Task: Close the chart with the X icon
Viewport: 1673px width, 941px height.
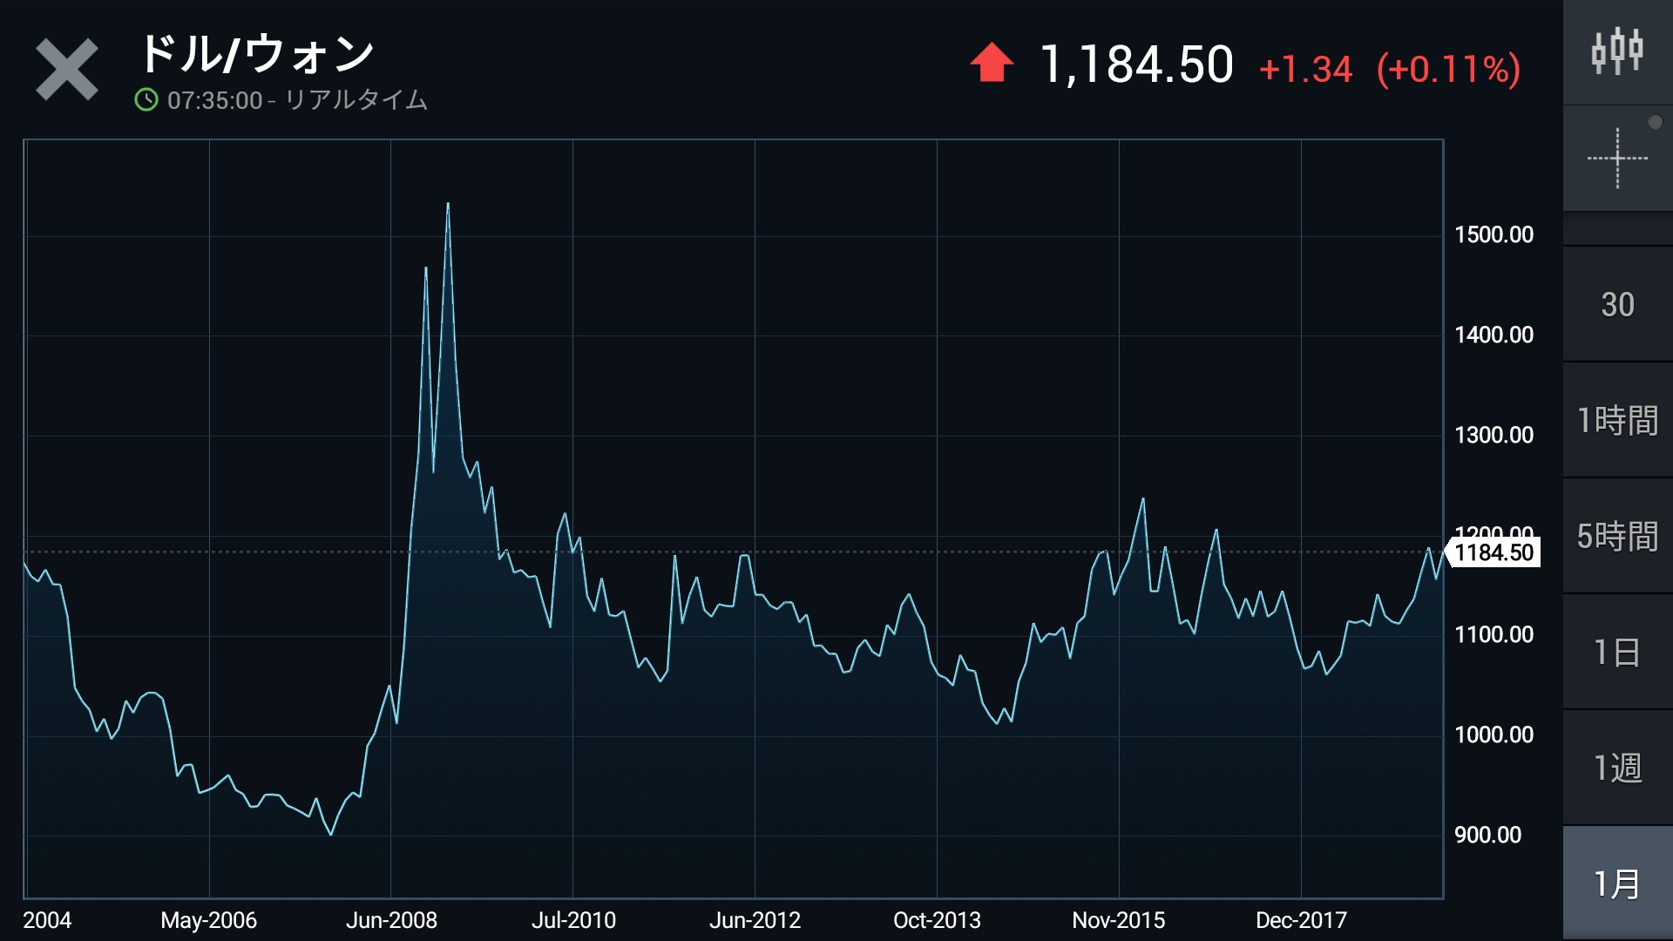Action: tap(66, 70)
